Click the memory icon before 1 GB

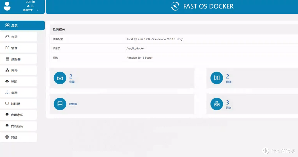(142, 39)
